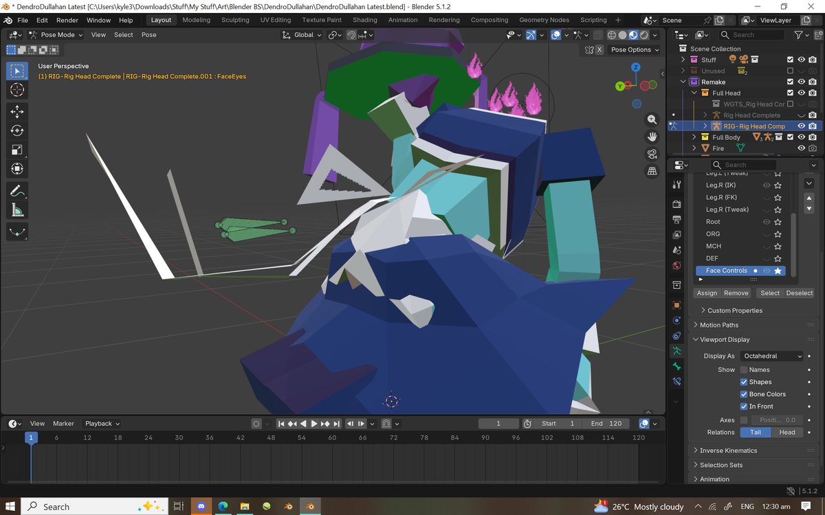825x515 pixels.
Task: Open the World properties tab
Action: (x=676, y=266)
